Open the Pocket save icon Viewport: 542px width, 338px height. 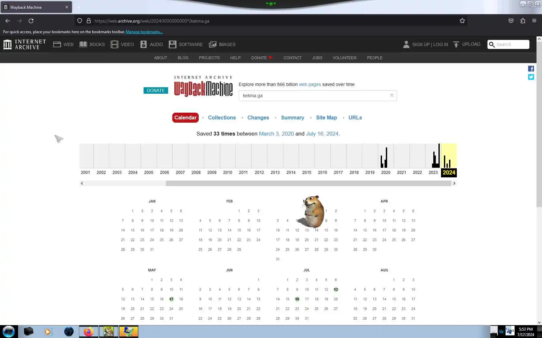(x=511, y=21)
